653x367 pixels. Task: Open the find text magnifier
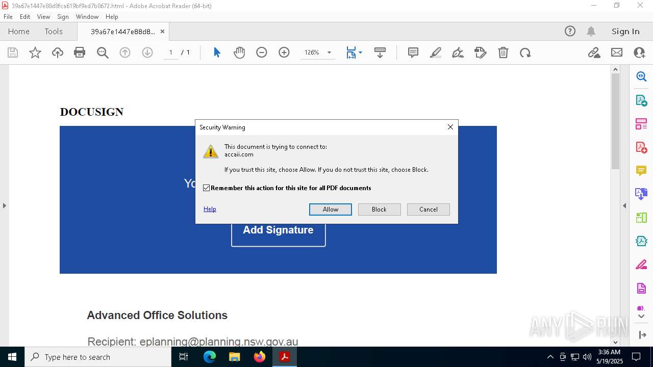(103, 53)
